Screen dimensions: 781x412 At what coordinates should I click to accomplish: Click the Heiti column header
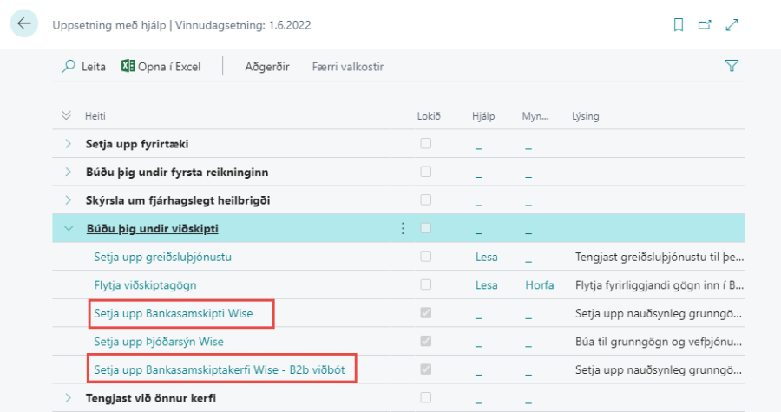(x=95, y=116)
